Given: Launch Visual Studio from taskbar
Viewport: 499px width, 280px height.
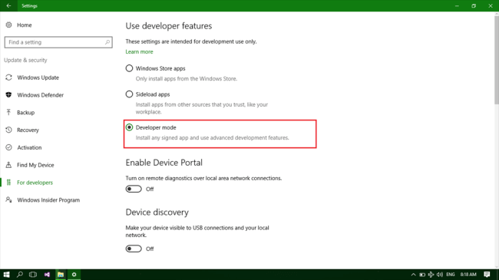Looking at the screenshot, I should click(47, 275).
